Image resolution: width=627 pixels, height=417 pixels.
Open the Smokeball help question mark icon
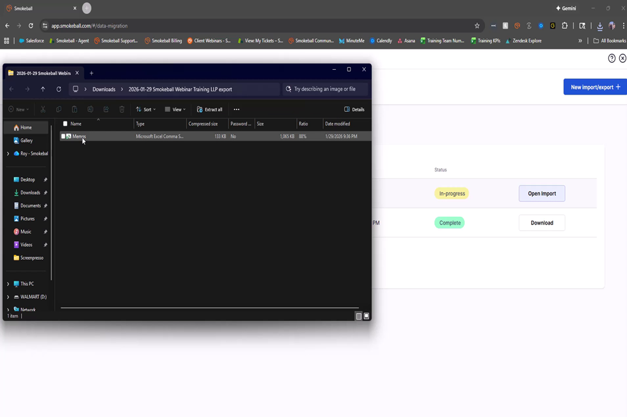click(612, 58)
